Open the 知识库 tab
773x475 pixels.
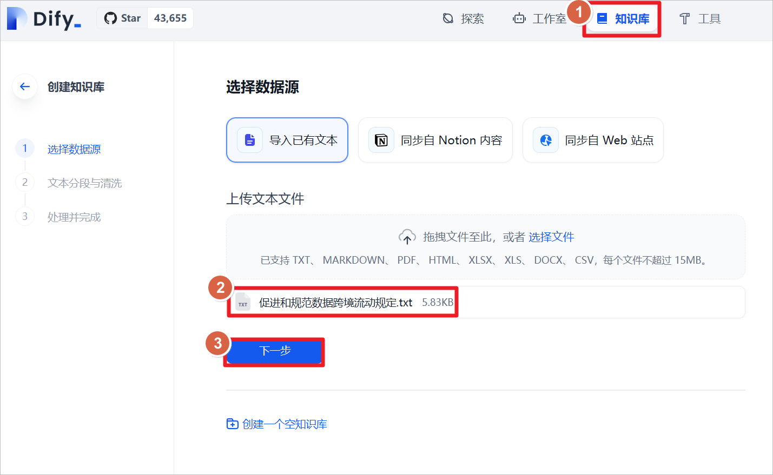pos(622,19)
